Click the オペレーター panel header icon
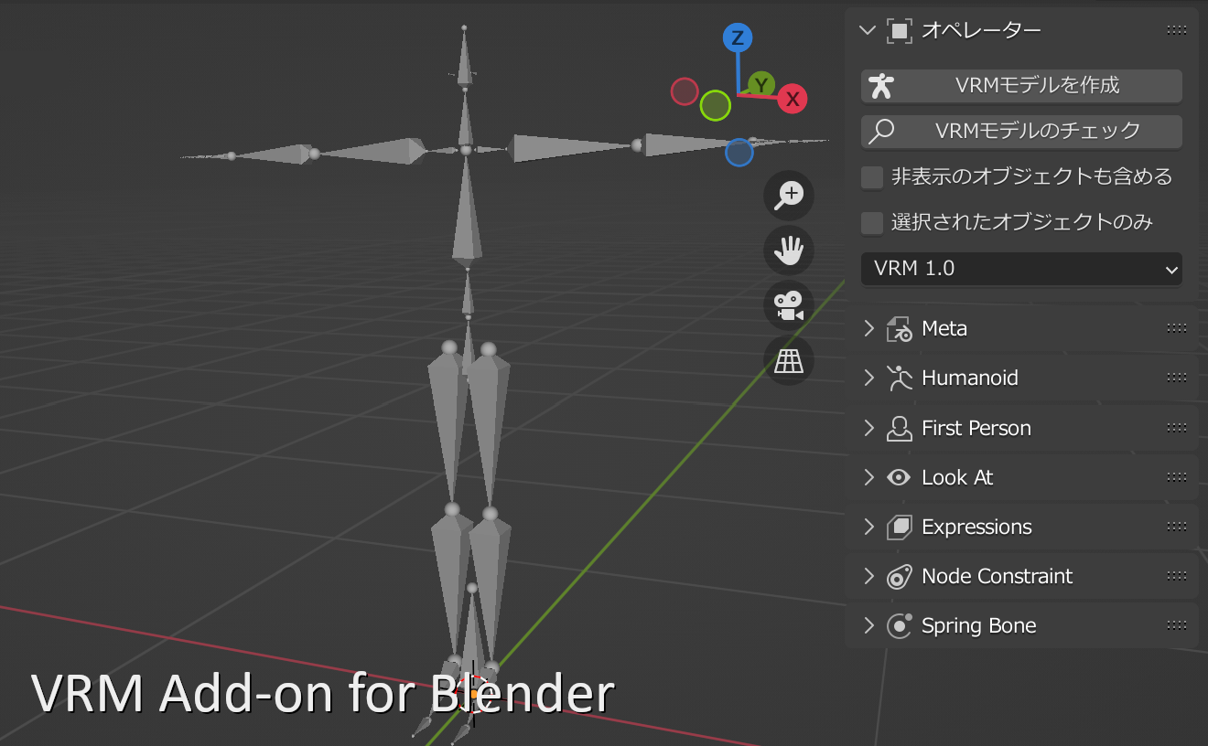 (x=900, y=31)
